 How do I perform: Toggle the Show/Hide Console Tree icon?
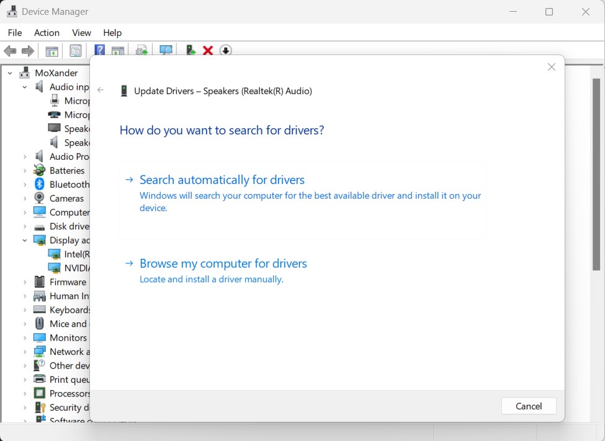(52, 50)
